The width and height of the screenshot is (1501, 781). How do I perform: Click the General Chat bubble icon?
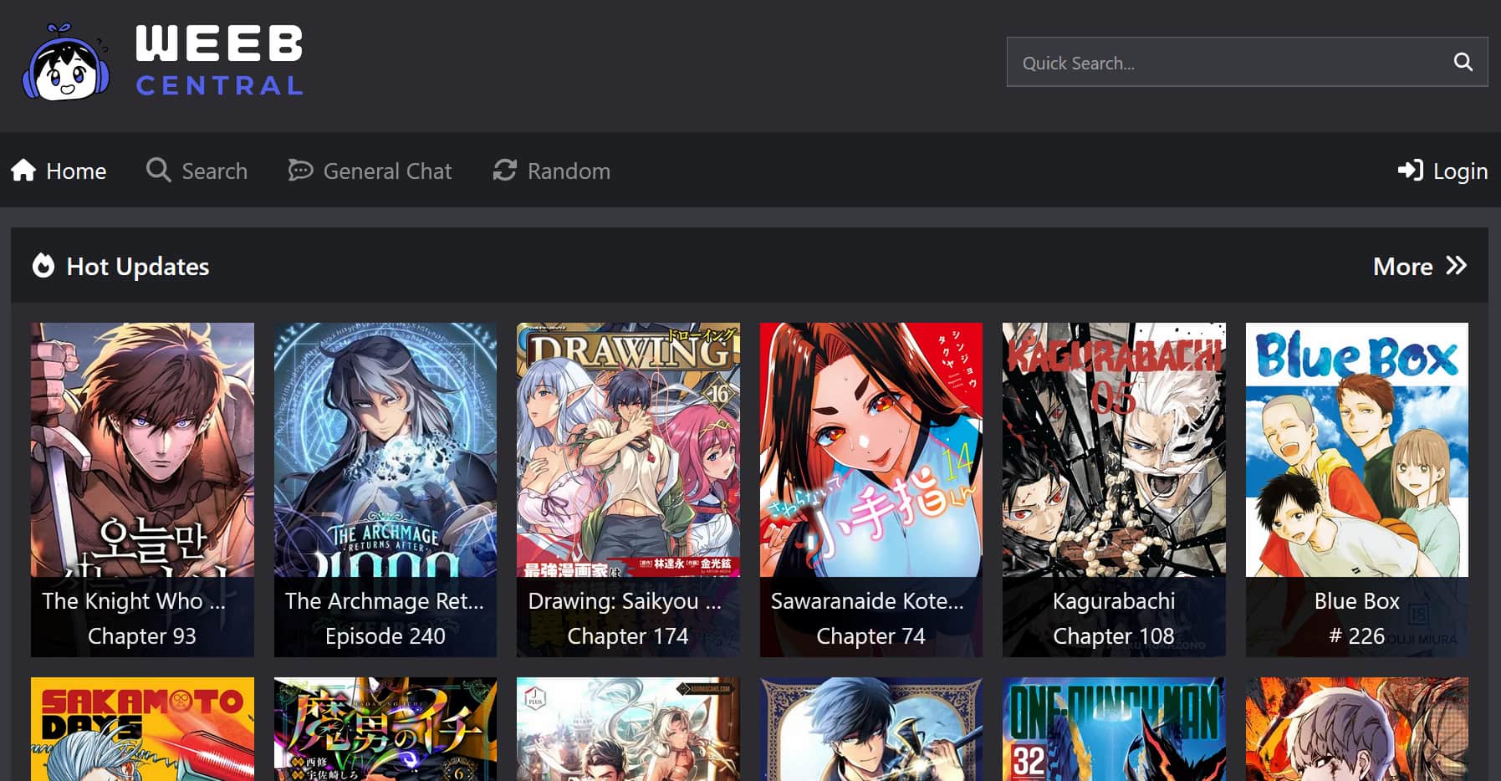[300, 171]
